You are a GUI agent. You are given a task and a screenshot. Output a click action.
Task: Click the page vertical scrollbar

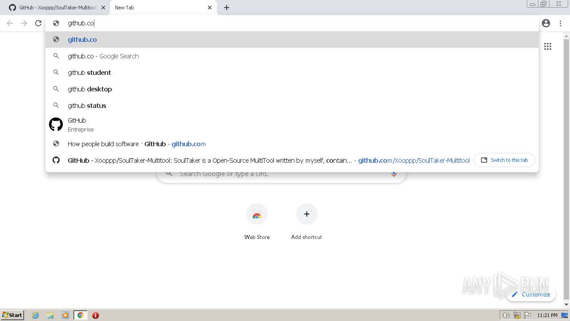566,169
